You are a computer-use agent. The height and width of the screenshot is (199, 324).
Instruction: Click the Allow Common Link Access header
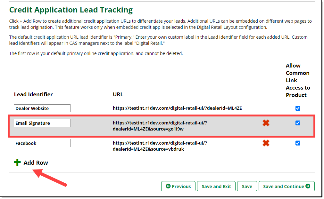[297, 80]
